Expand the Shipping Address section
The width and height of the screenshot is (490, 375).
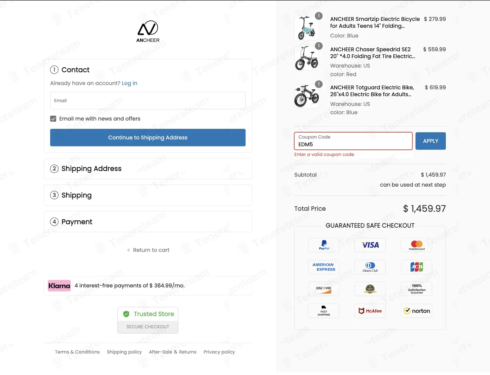[x=148, y=169]
